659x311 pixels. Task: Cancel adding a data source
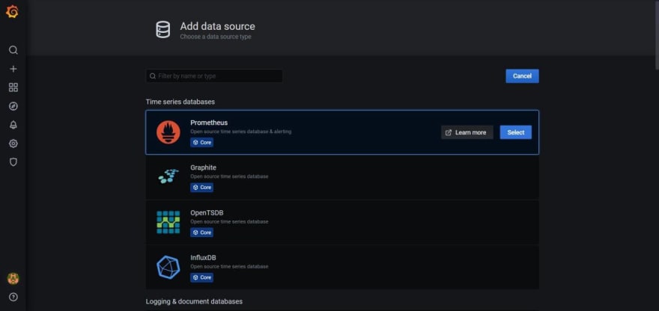(x=522, y=76)
